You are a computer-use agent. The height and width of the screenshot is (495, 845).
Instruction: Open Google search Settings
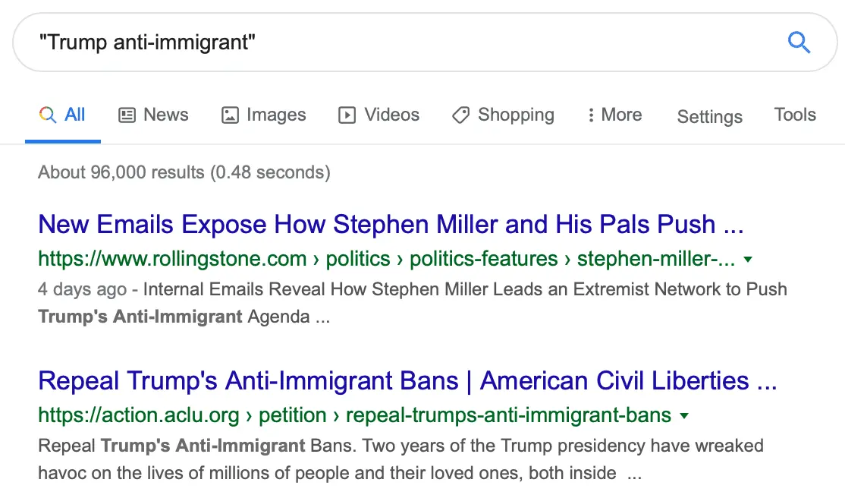click(x=709, y=117)
